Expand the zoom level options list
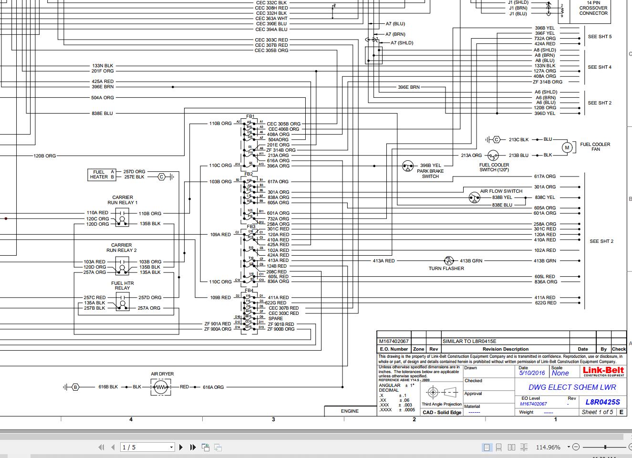 (x=568, y=448)
